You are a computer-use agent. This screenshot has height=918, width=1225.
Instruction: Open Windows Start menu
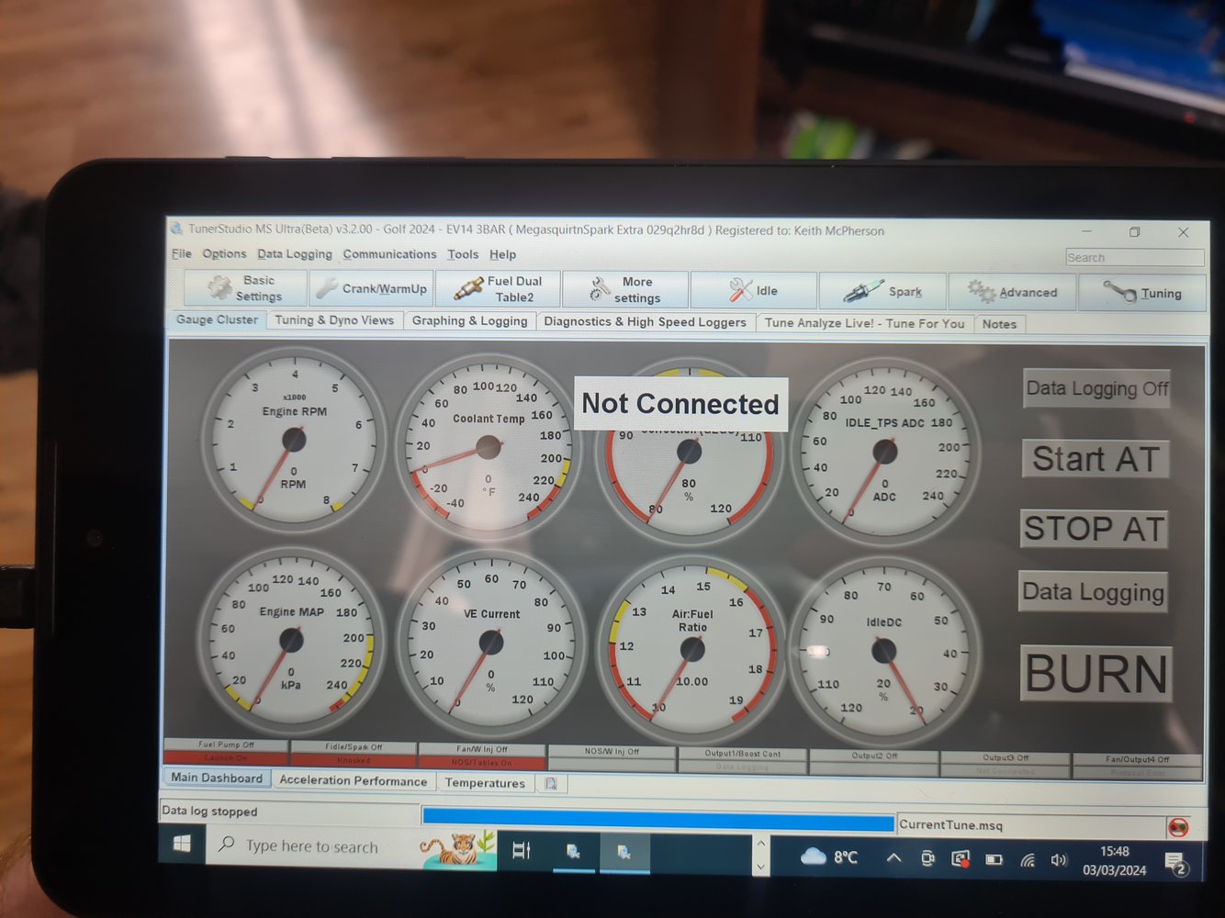(182, 844)
